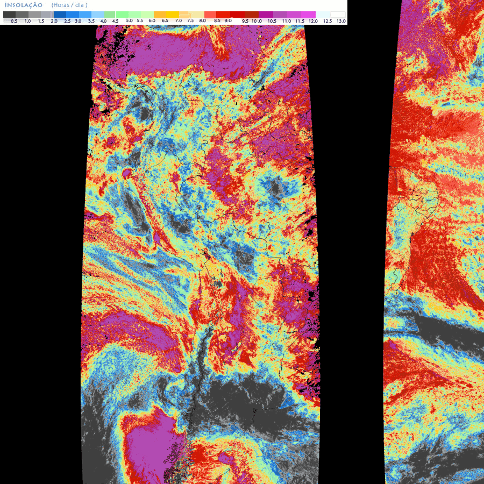Select the darkest gray swatch above 0.5
The height and width of the screenshot is (484, 484).
(9, 15)
